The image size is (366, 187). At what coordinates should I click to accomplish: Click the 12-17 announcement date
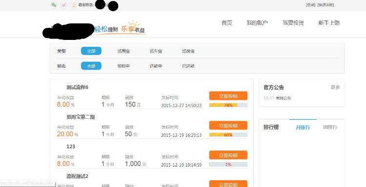tap(269, 98)
